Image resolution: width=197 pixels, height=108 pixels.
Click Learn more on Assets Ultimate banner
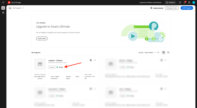[42, 38]
